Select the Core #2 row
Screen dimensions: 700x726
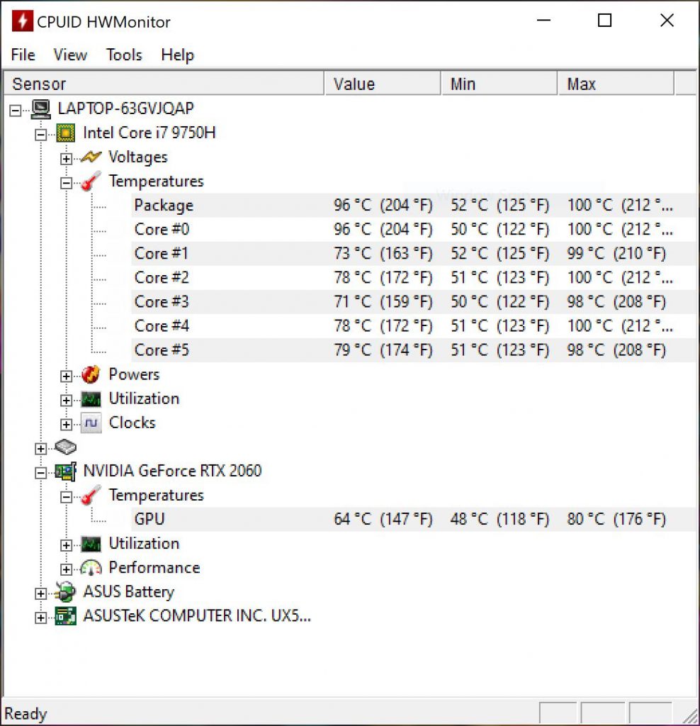click(x=414, y=277)
